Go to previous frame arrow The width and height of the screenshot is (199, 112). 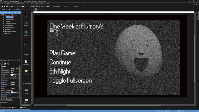click(67, 6)
